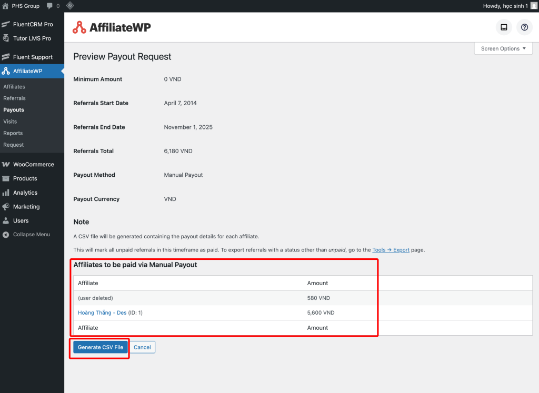Viewport: 539px width, 393px height.
Task: Click the diamond icon in admin bar
Action: [70, 6]
